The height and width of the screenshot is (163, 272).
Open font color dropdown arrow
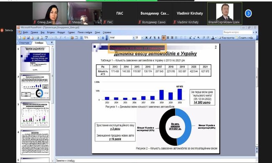(x=216, y=38)
